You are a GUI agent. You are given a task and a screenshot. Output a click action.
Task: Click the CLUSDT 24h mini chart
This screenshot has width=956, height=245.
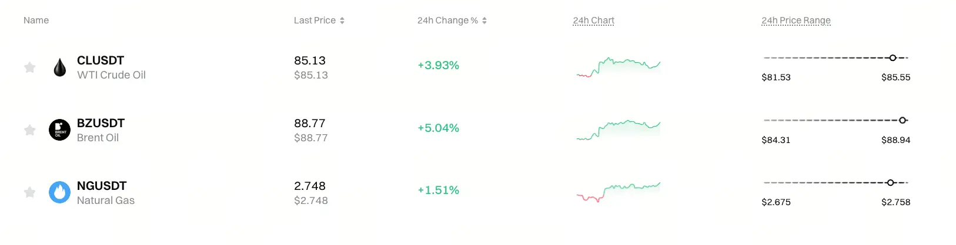tap(619, 67)
